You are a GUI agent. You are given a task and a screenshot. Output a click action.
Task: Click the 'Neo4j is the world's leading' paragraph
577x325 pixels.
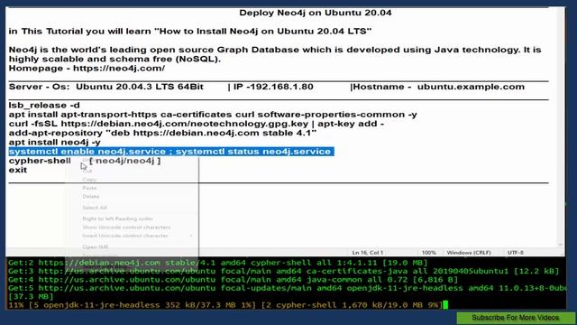tap(275, 54)
